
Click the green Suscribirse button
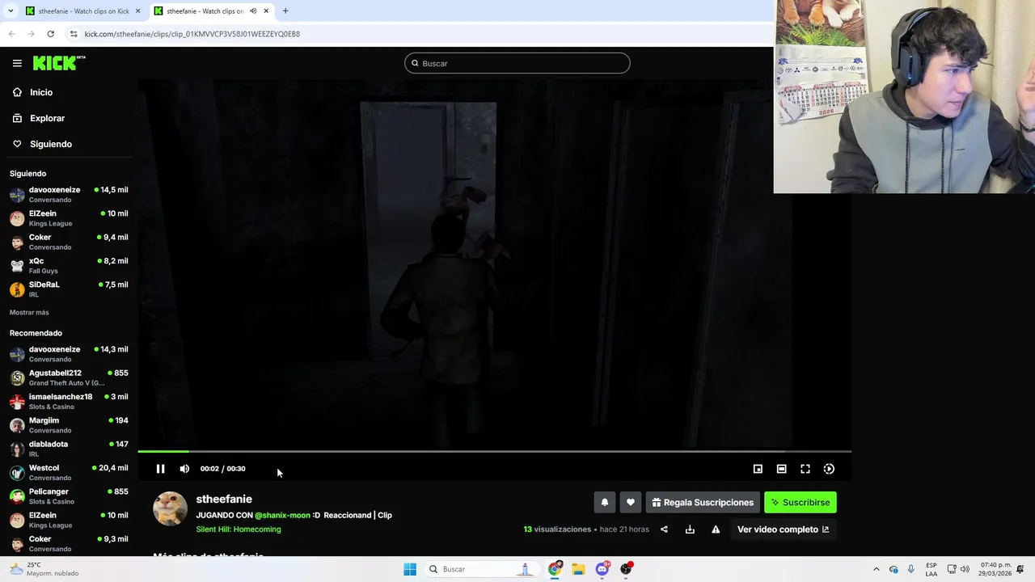tap(801, 502)
